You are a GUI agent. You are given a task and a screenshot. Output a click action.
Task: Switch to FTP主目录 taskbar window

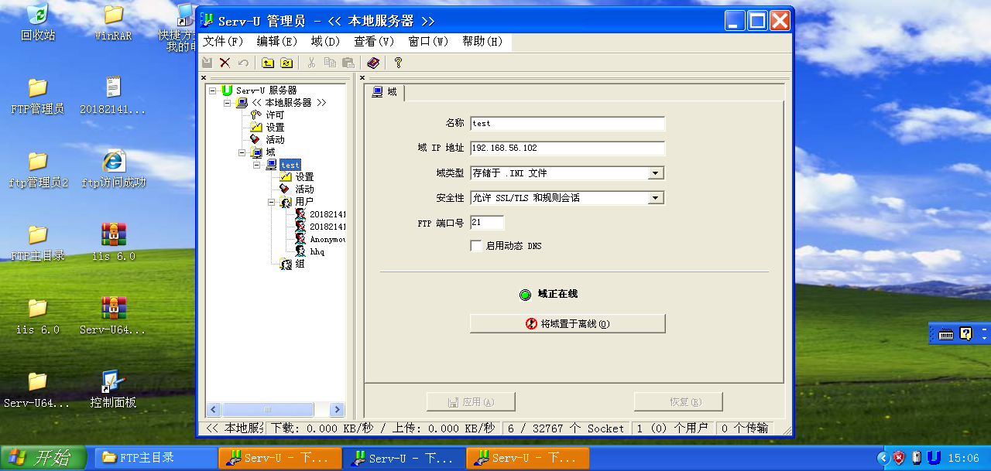click(155, 458)
